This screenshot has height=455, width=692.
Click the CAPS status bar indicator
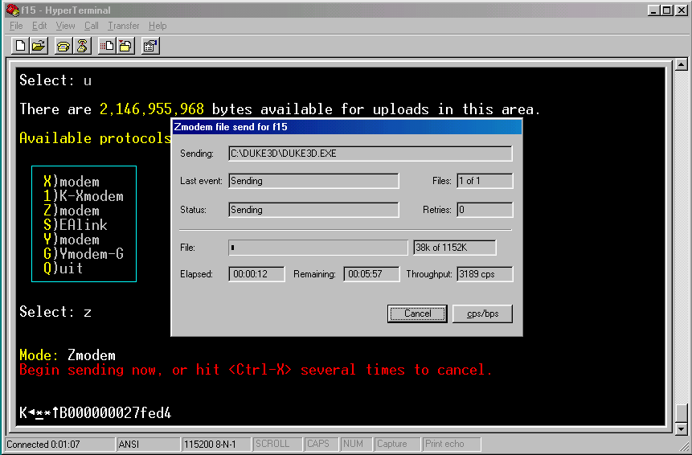[321, 444]
